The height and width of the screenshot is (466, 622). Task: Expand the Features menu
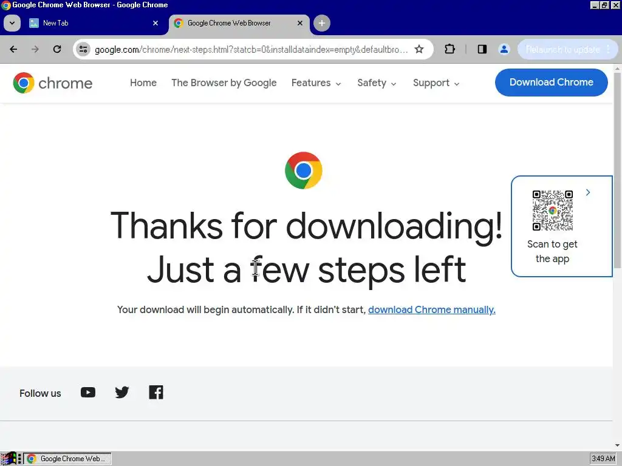pos(316,83)
